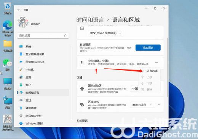Select the anime image file on desktop
This screenshot has height=139, width=198.
tap(8, 123)
